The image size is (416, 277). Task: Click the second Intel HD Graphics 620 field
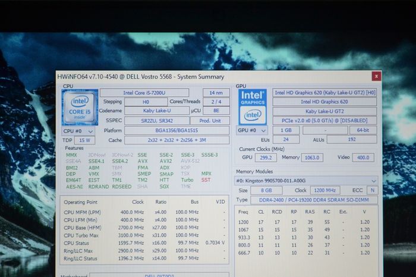(x=324, y=102)
